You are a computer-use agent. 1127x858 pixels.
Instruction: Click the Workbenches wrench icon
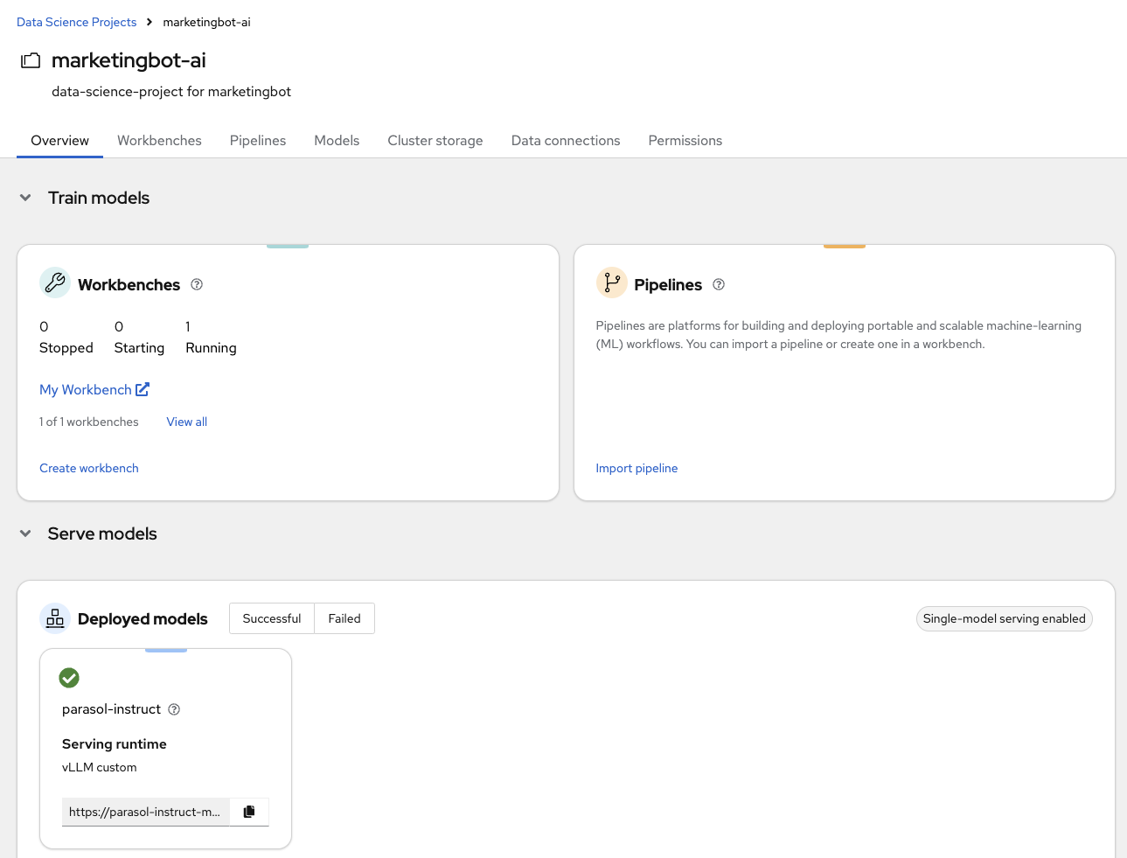[x=55, y=283]
